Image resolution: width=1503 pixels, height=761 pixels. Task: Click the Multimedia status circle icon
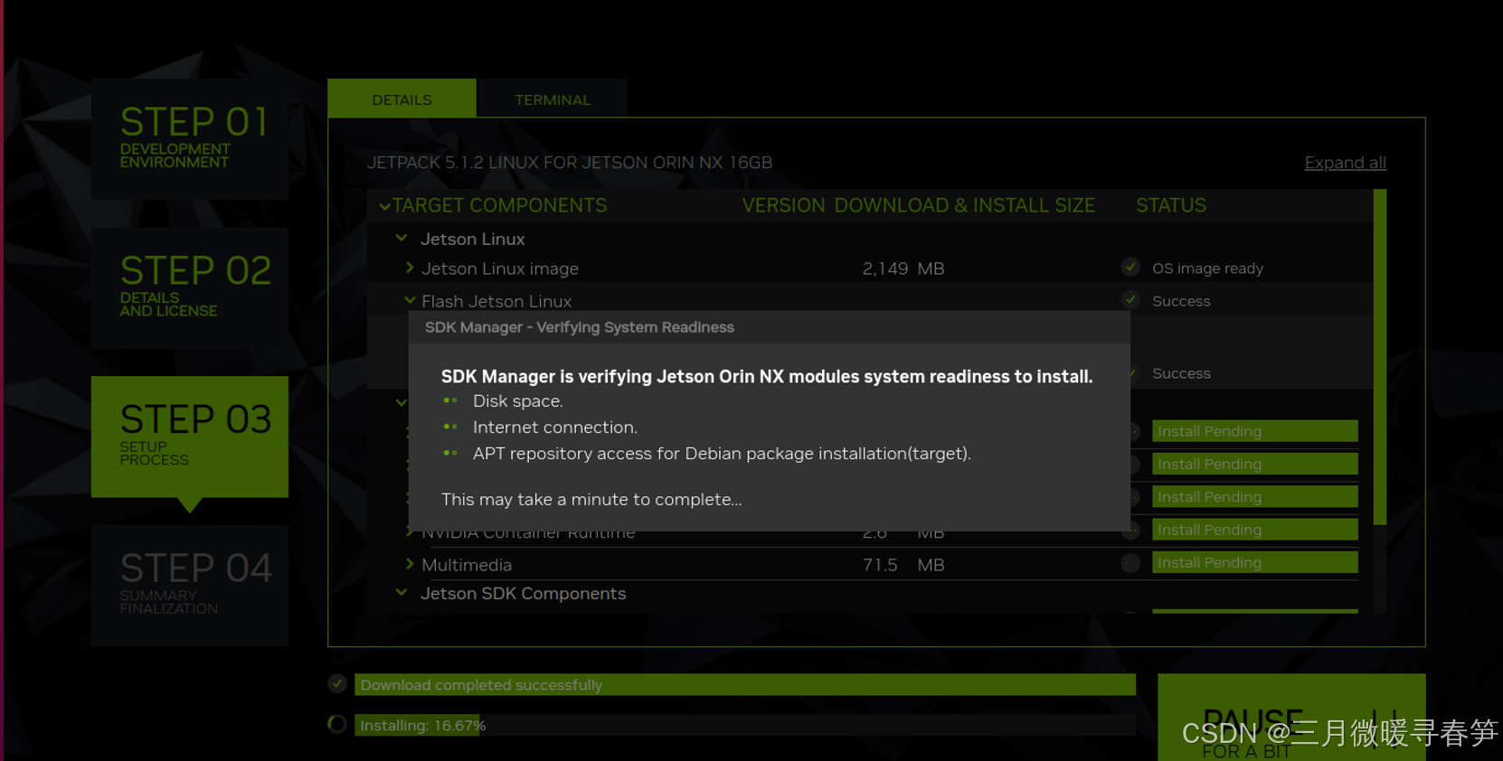(x=1130, y=563)
